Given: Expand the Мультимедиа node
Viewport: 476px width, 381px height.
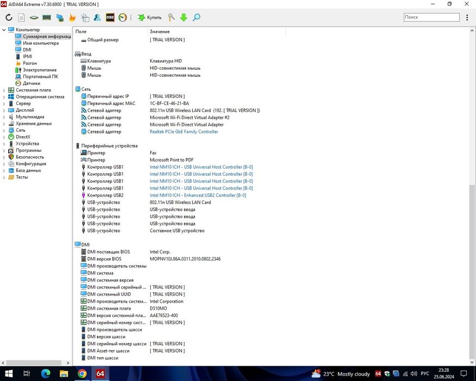Looking at the screenshot, I should click(x=4, y=116).
